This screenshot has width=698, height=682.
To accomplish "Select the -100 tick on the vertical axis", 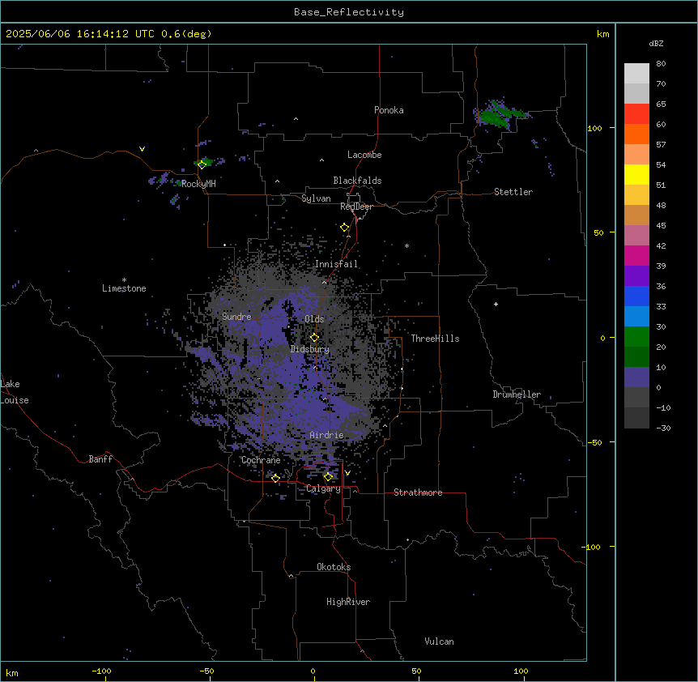I will coord(592,547).
